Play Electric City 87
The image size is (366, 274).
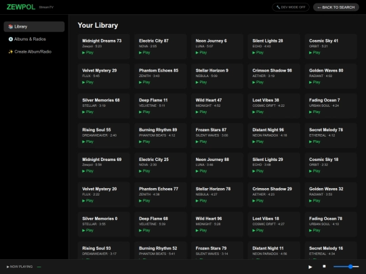click(x=144, y=53)
